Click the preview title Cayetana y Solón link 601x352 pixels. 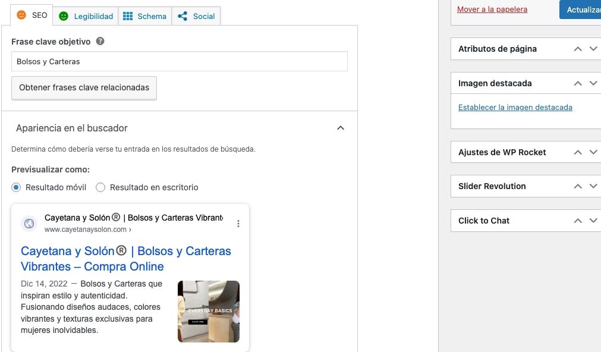(125, 259)
